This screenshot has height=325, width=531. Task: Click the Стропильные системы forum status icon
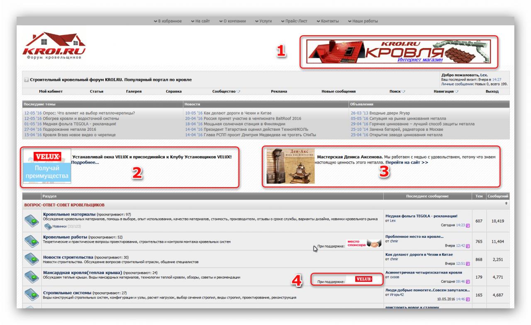(32, 294)
